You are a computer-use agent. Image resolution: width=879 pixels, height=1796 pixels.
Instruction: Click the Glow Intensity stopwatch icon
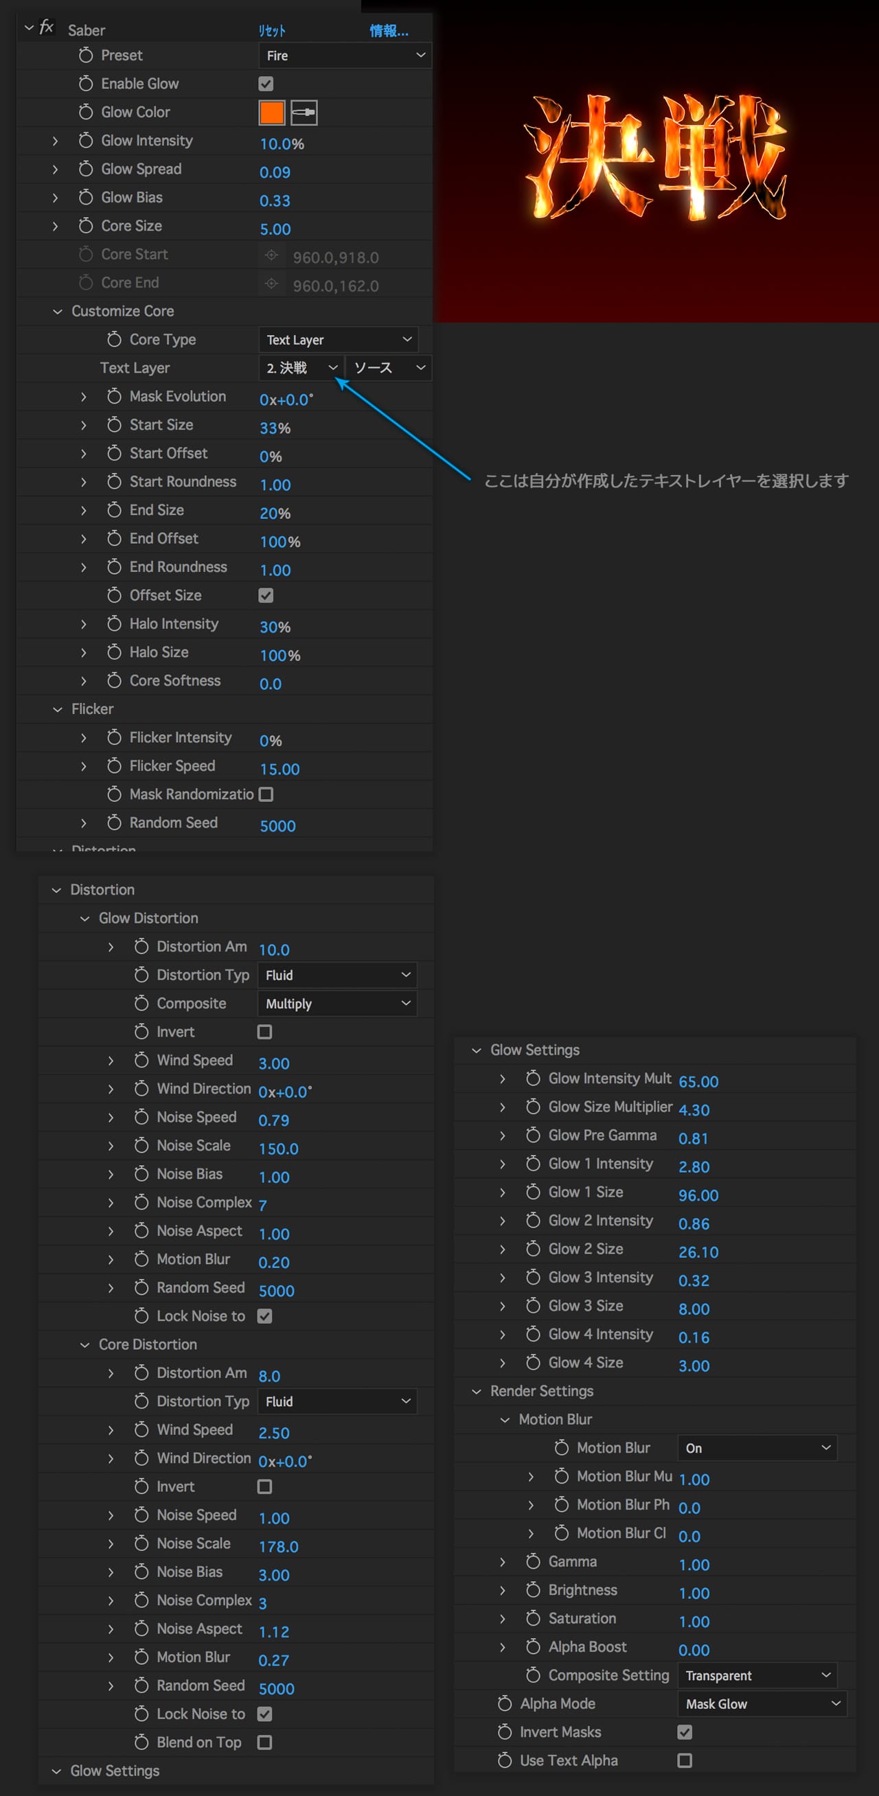86,141
